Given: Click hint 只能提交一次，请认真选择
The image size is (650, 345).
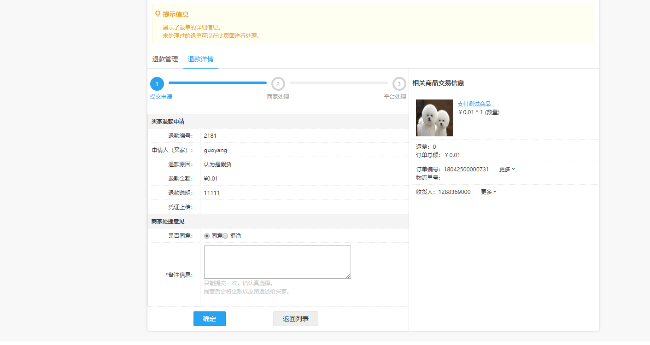Looking at the screenshot, I should 240,283.
